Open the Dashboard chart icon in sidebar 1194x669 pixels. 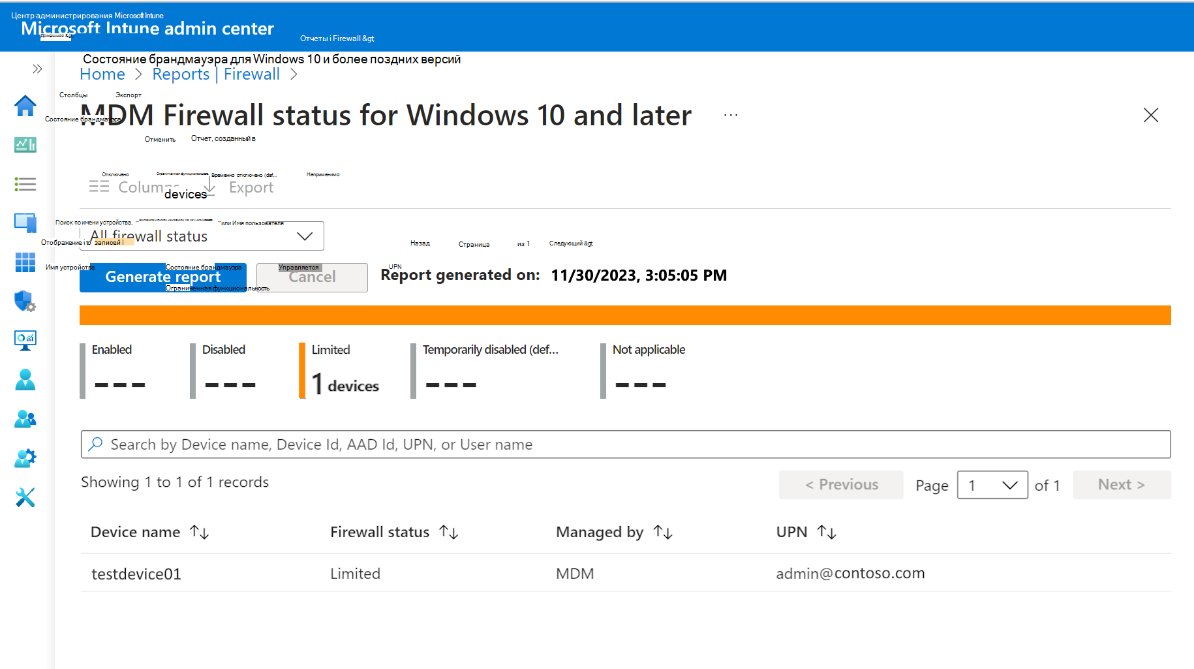[x=25, y=145]
